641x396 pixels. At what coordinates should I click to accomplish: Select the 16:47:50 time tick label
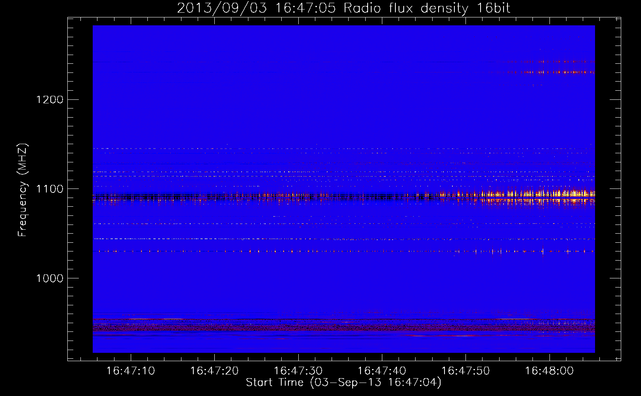[x=465, y=371]
